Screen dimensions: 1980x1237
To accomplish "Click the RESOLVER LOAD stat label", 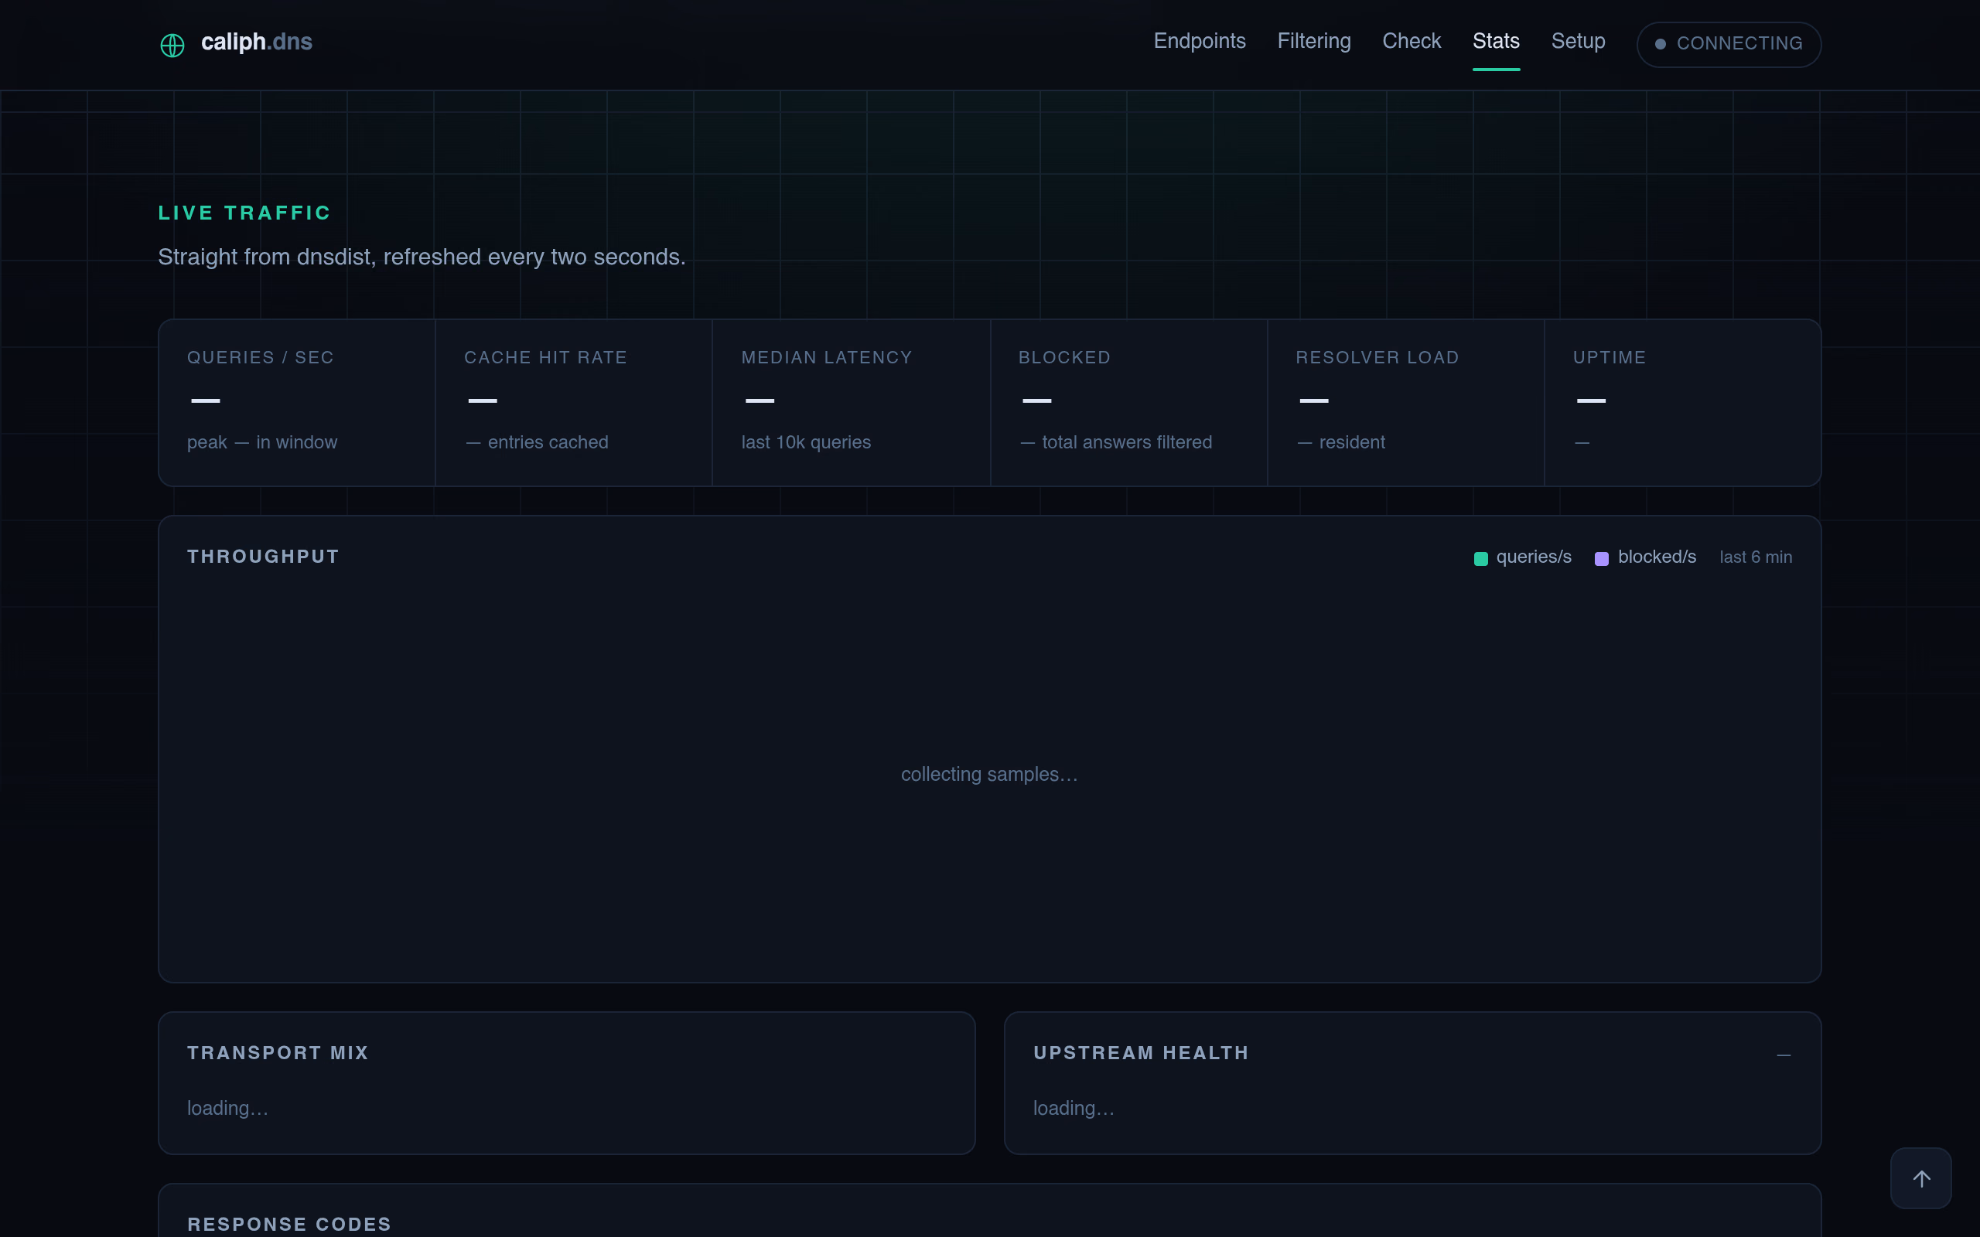I will [x=1377, y=357].
